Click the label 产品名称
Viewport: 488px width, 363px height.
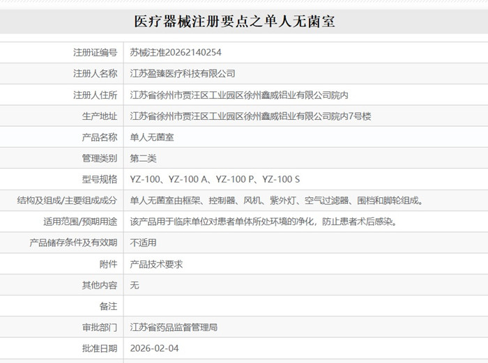coord(100,137)
